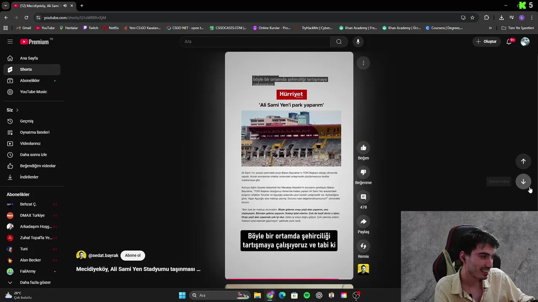
Task: Open the account avatar menu
Action: pos(525,42)
